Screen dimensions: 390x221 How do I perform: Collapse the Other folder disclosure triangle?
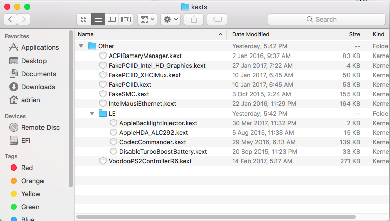[81, 46]
